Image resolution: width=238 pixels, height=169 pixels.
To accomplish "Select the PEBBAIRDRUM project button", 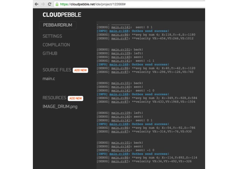I will (58, 25).
